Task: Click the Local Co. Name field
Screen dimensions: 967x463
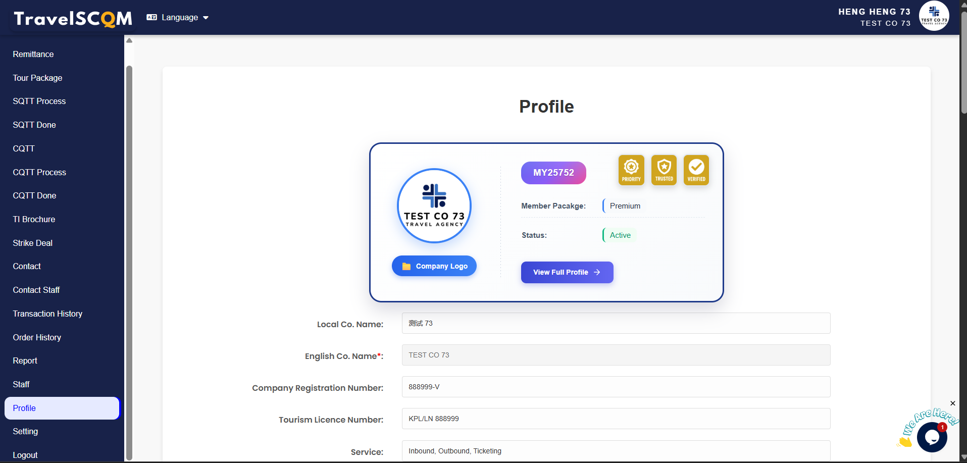Action: click(x=616, y=323)
